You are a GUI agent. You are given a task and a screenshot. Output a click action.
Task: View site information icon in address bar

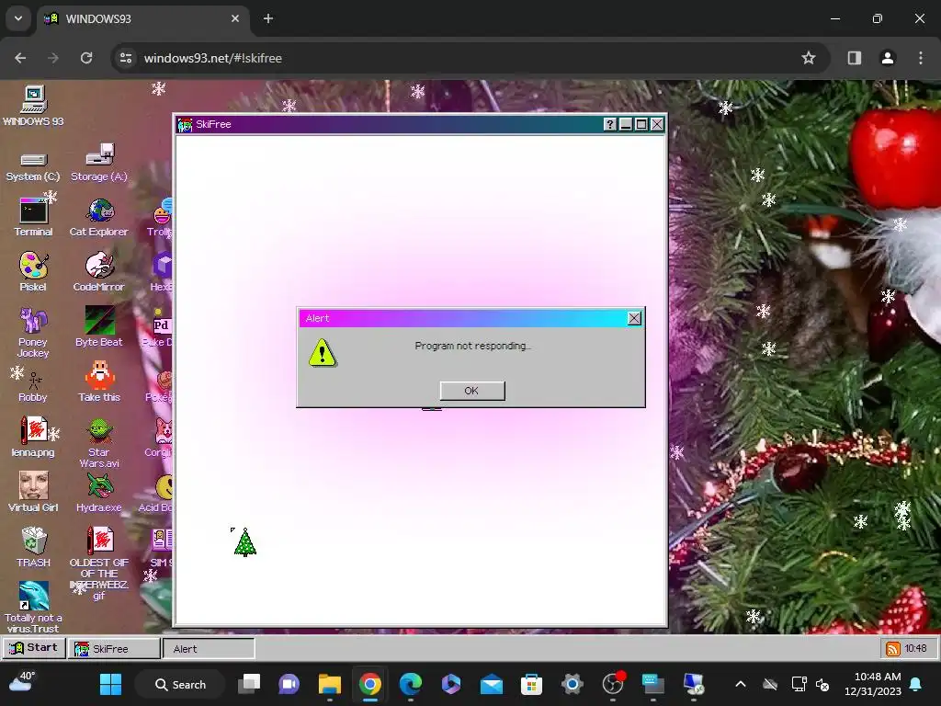click(126, 58)
